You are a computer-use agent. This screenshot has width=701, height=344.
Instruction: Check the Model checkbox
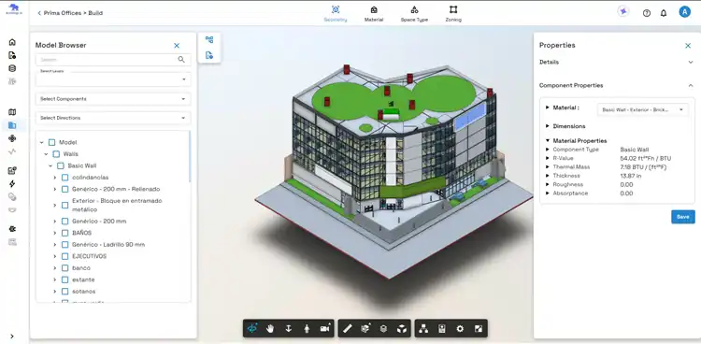tap(51, 142)
